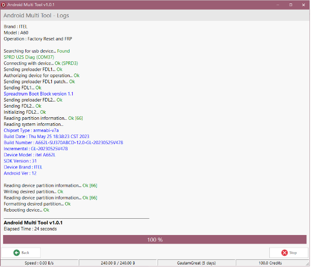Click the Model : A60 line
The height and width of the screenshot is (268, 313).
click(x=16, y=33)
